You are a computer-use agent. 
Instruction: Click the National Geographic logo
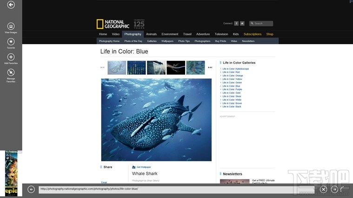[113, 24]
